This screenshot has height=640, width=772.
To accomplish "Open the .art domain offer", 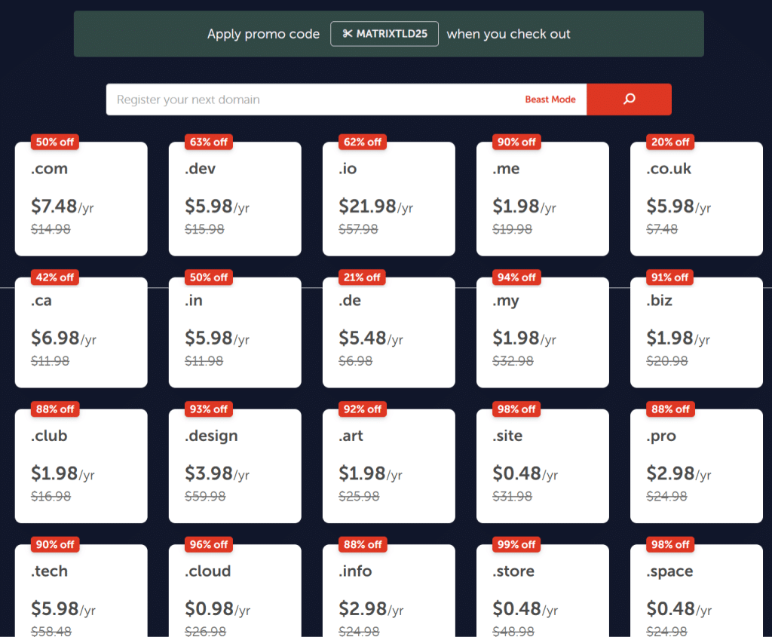I will pos(388,465).
